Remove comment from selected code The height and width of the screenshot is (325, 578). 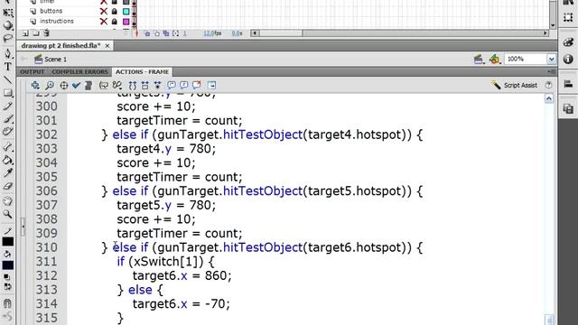click(197, 86)
